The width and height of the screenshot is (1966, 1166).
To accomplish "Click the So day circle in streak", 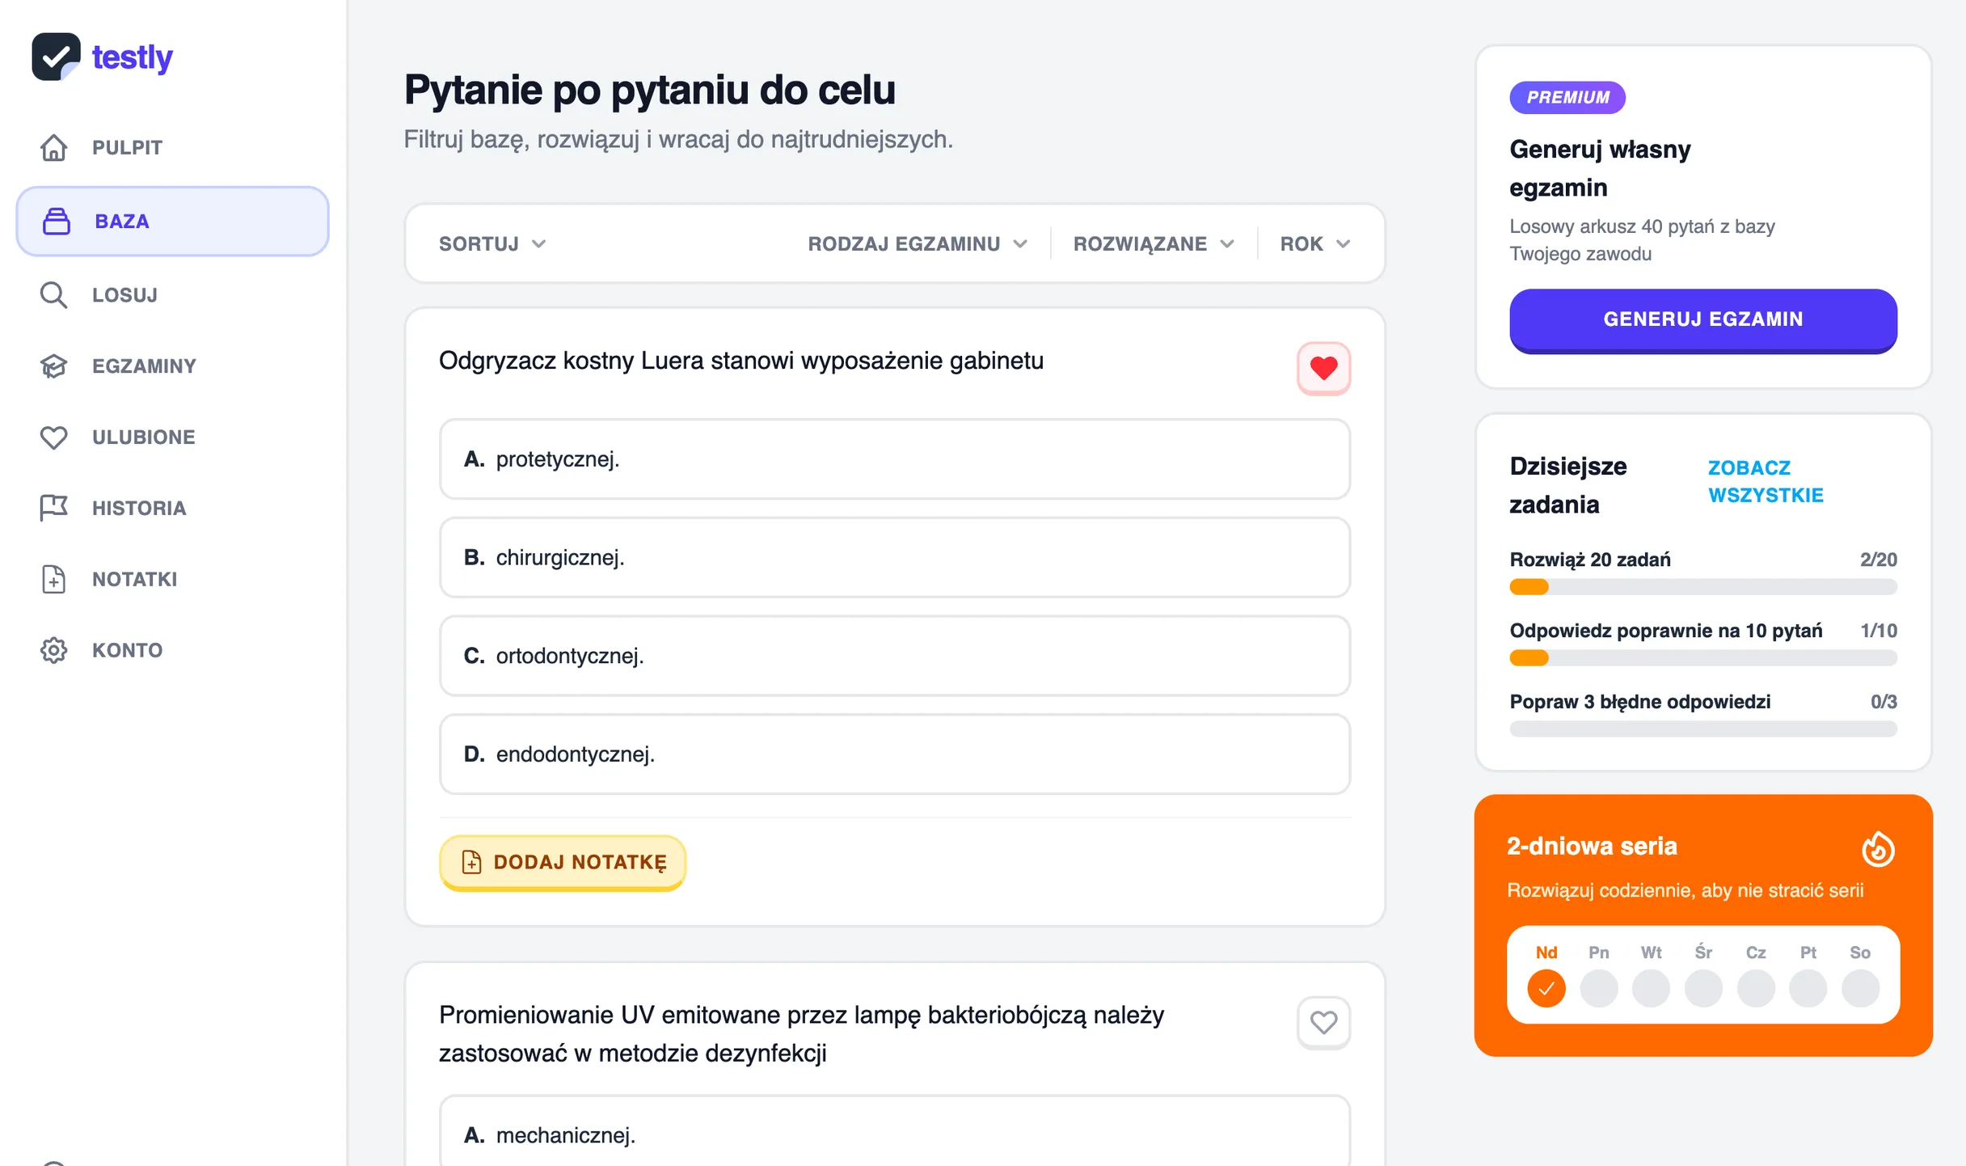I will pos(1860,988).
